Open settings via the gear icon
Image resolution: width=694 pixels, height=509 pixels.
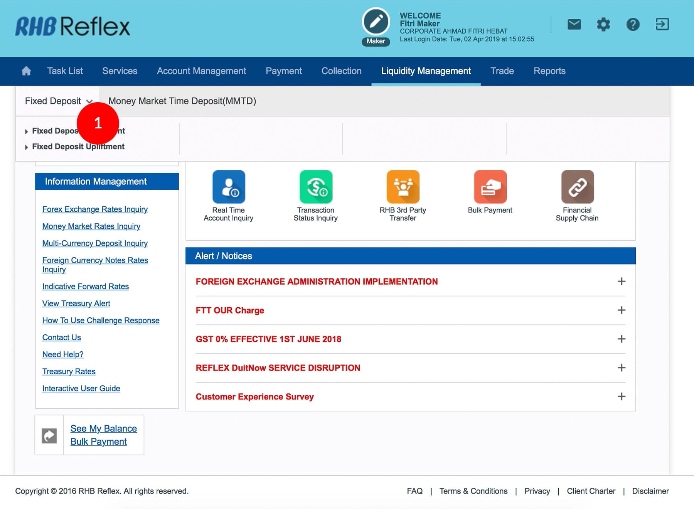[603, 25]
